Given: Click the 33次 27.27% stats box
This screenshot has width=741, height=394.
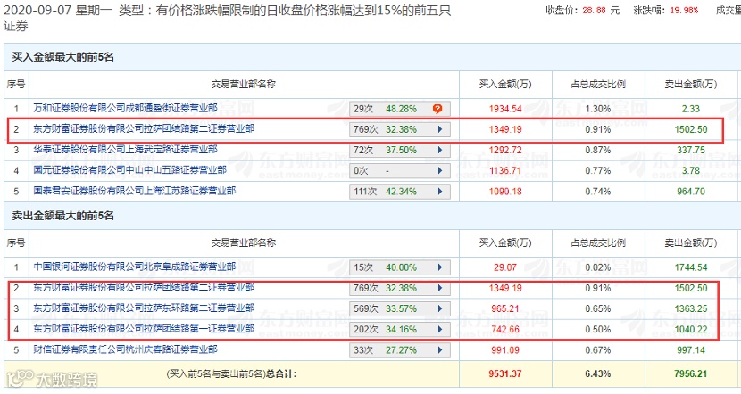Looking at the screenshot, I should 400,350.
